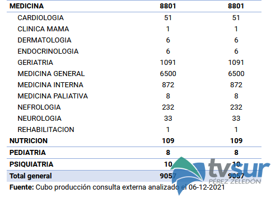Image resolution: width=271 pixels, height=203 pixels.
Task: Click MEDICINA PALIATIVA row label
Action: (53, 96)
